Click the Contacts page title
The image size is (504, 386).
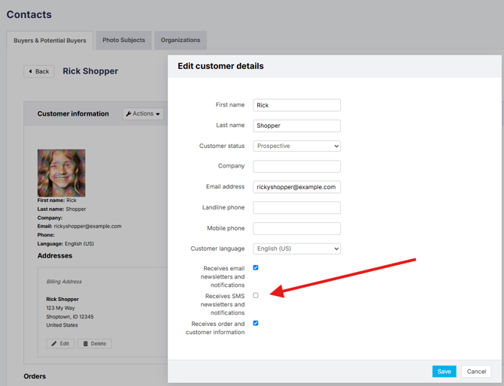point(29,14)
